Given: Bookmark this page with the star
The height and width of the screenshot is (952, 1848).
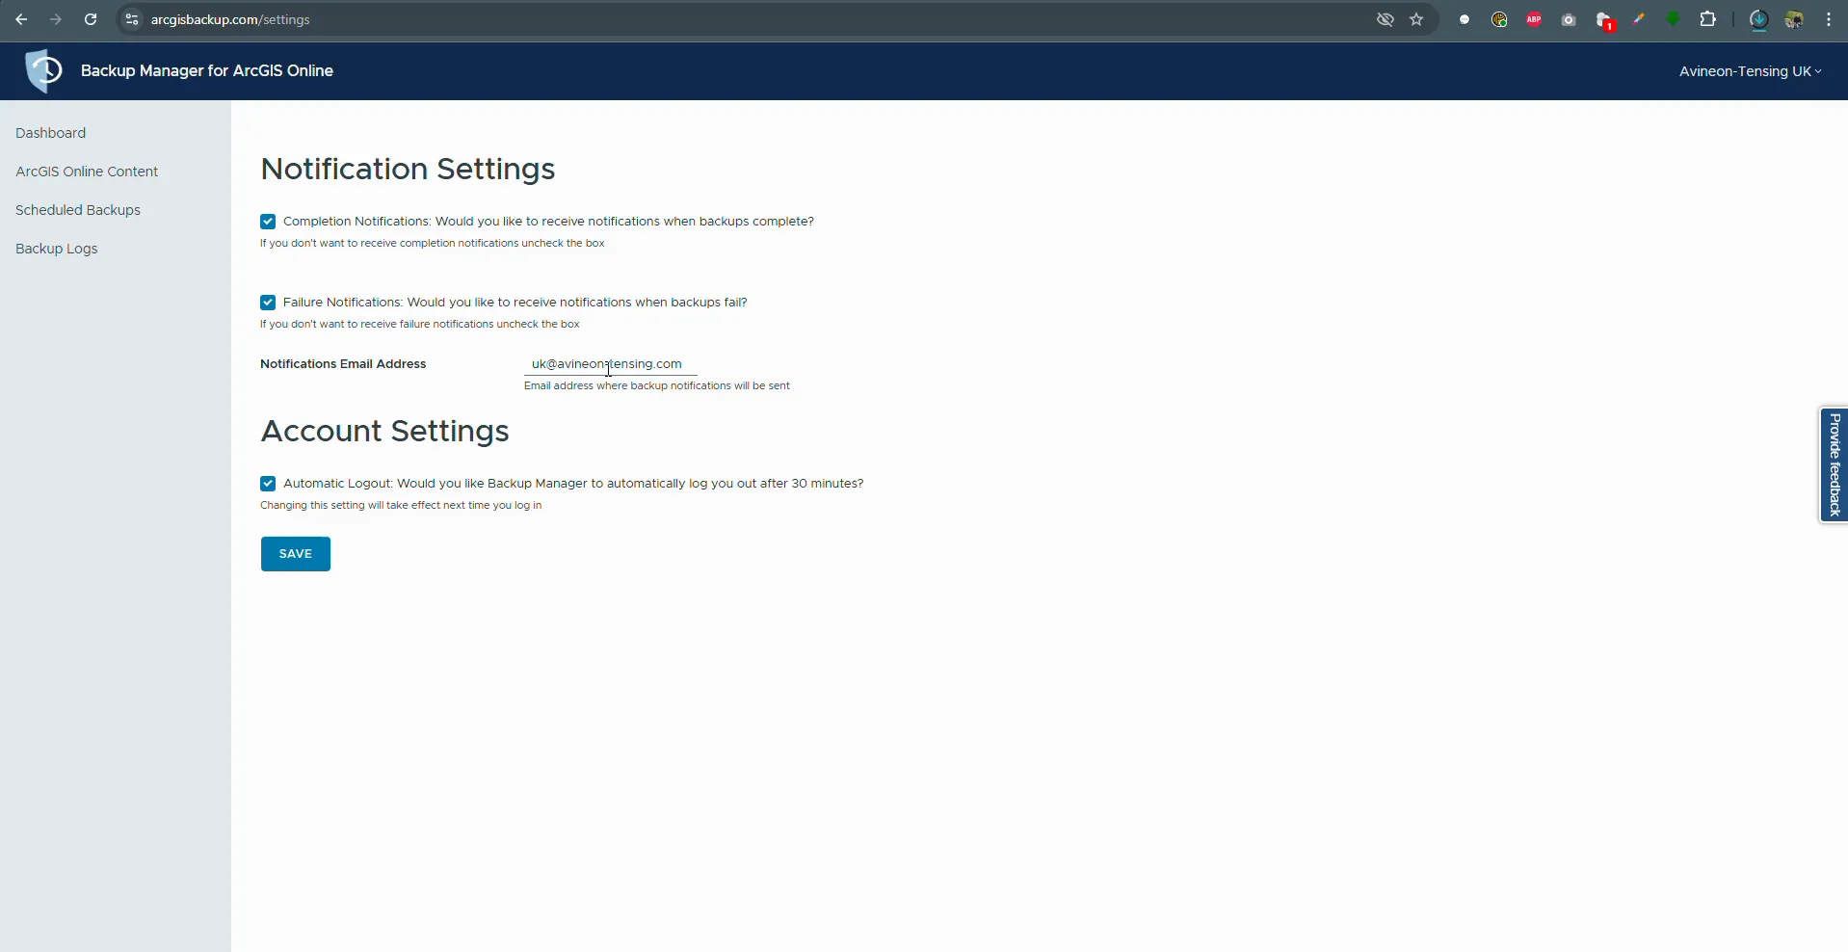Looking at the screenshot, I should [1416, 19].
